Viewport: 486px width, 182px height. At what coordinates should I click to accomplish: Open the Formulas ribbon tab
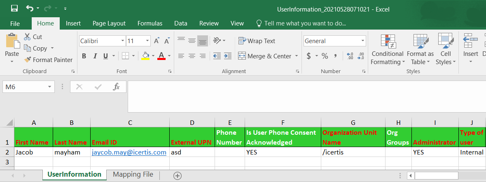[150, 23]
